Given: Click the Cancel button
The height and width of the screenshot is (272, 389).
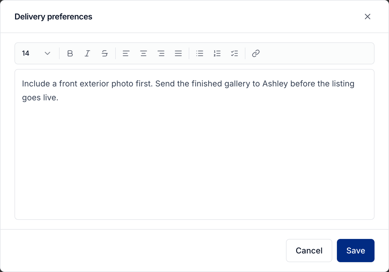Looking at the screenshot, I should pos(309,251).
